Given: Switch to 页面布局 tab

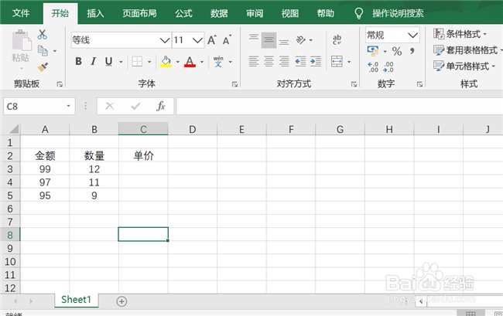Looking at the screenshot, I should (x=139, y=13).
